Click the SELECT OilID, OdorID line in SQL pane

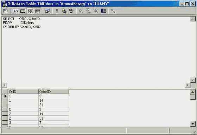pos(21,19)
